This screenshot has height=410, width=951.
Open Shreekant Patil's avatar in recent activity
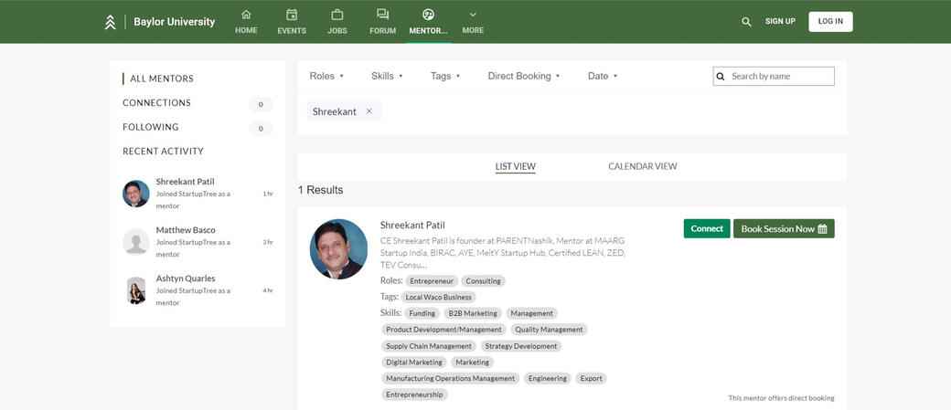[x=136, y=194]
